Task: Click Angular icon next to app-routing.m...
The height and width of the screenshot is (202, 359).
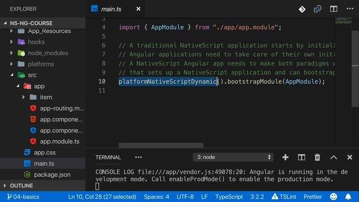Action: (x=33, y=108)
